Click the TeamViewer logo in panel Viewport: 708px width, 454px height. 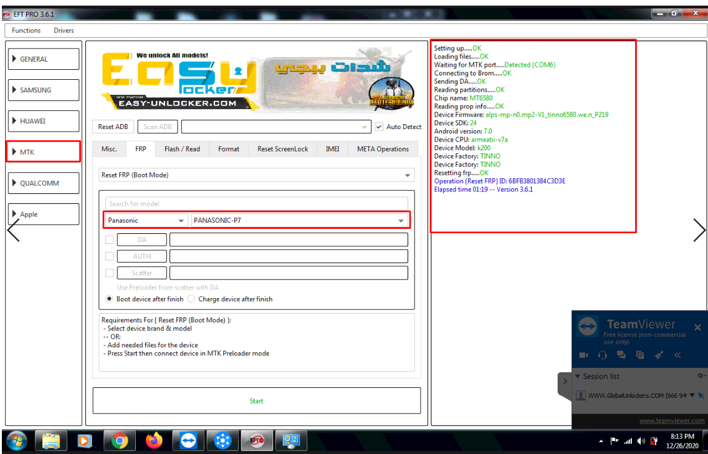(x=588, y=326)
